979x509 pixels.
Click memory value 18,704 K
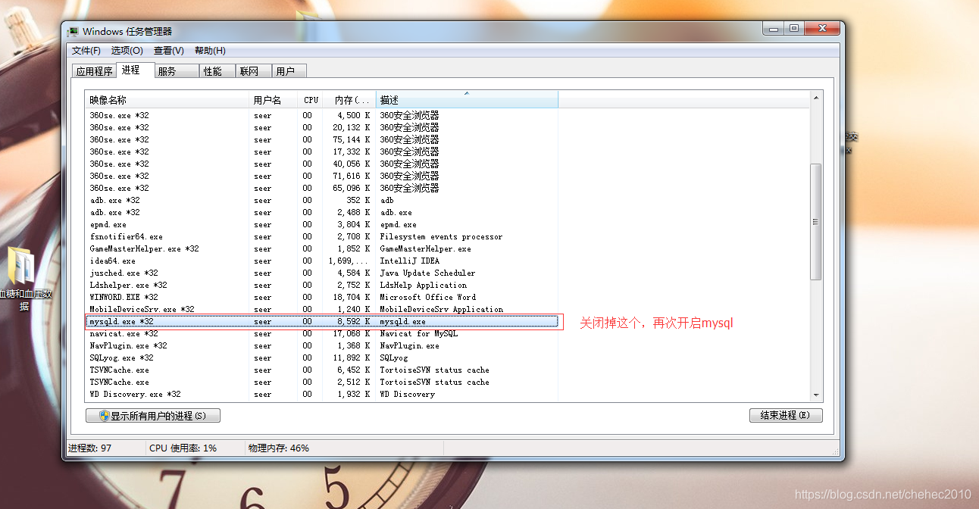(x=353, y=297)
